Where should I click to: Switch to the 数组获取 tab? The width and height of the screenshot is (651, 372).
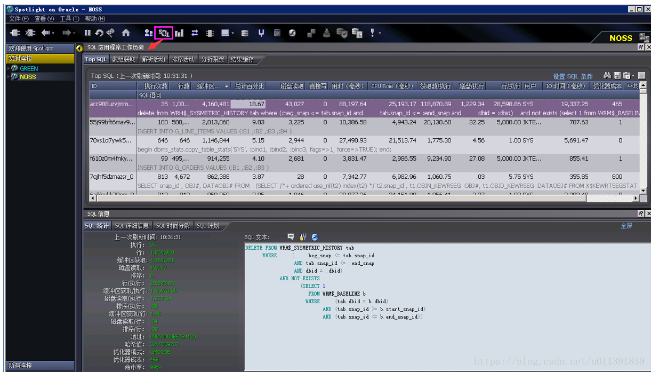pos(124,59)
